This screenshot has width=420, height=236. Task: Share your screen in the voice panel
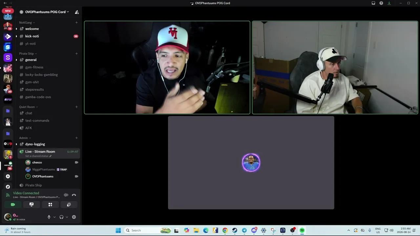(31, 205)
